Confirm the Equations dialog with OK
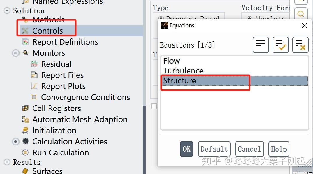This screenshot has height=174, width=313. [186, 149]
